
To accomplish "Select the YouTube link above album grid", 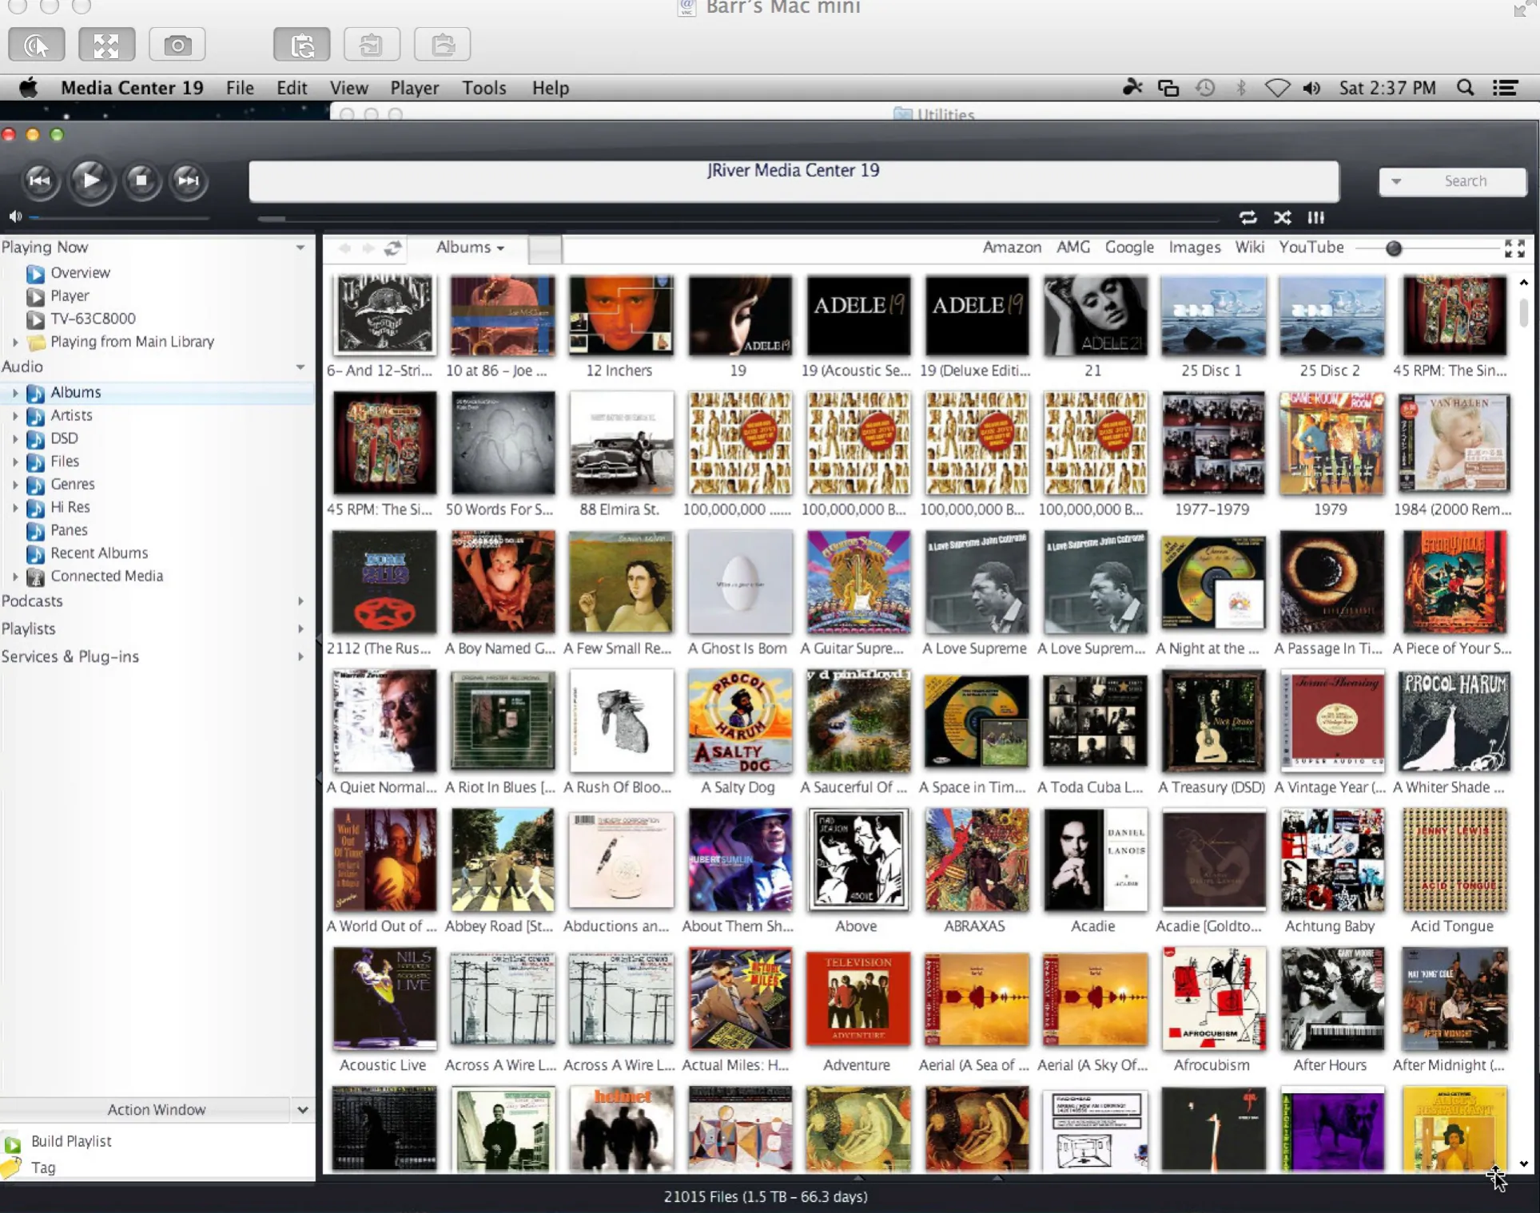I will point(1310,246).
